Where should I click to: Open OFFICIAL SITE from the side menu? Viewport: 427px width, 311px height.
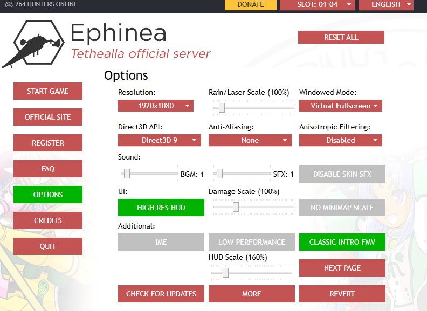(48, 117)
